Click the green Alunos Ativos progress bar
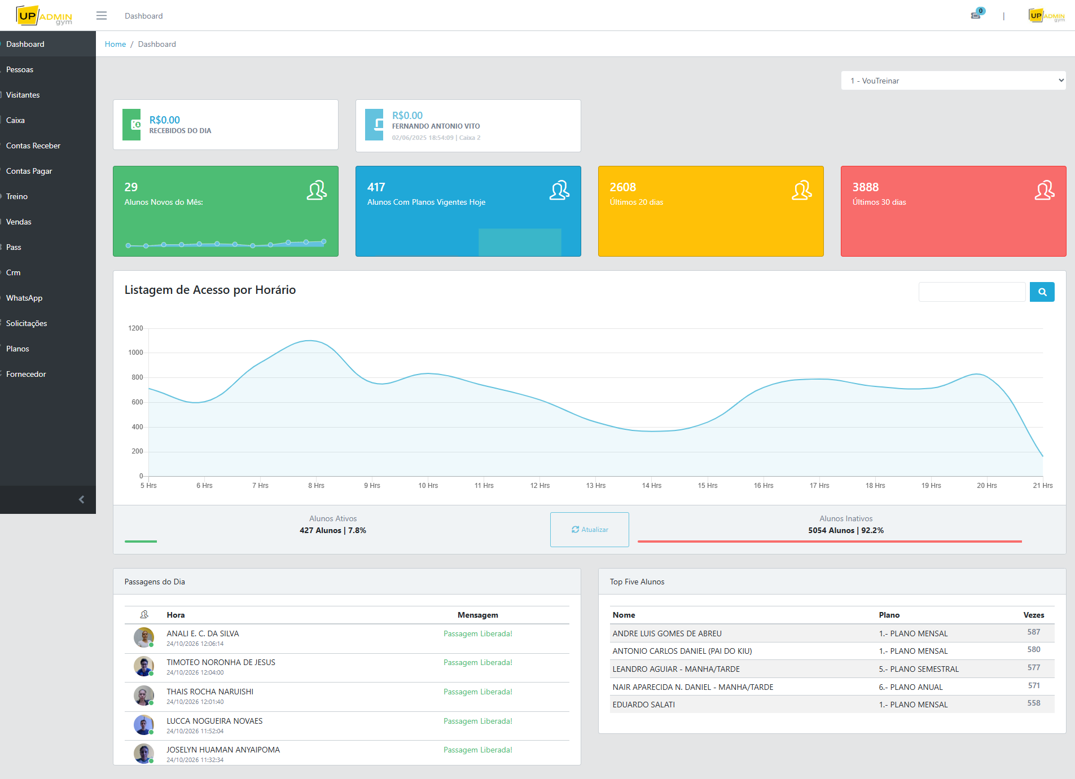1075x779 pixels. click(141, 542)
